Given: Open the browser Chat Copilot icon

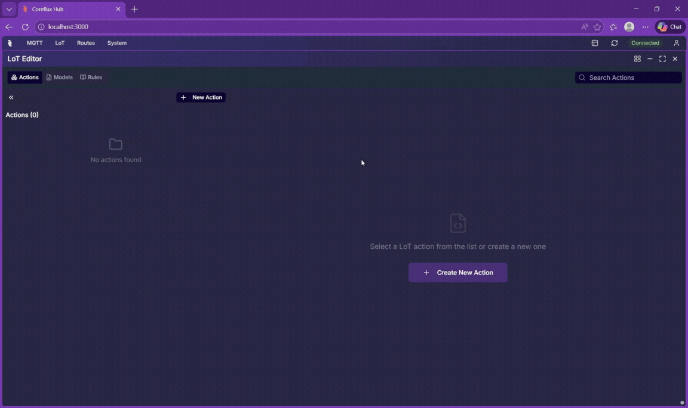Looking at the screenshot, I should coord(669,26).
